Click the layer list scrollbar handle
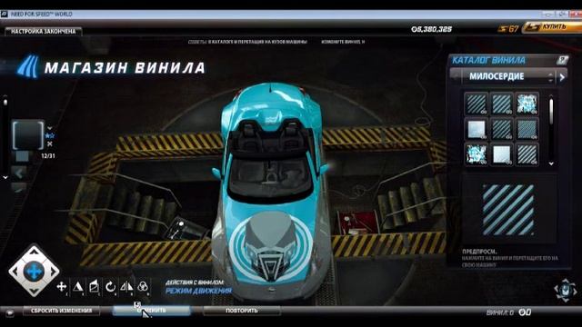This screenshot has width=582, height=327. pyautogui.click(x=5, y=102)
